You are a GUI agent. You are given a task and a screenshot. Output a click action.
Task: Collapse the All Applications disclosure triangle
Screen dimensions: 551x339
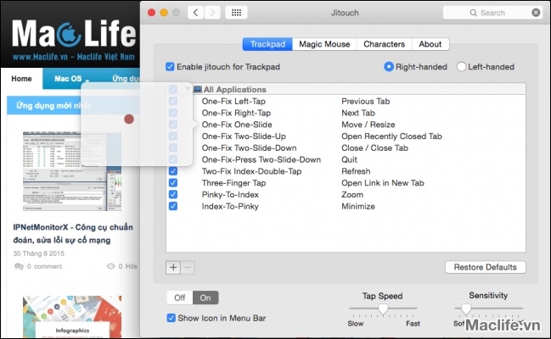click(x=187, y=89)
